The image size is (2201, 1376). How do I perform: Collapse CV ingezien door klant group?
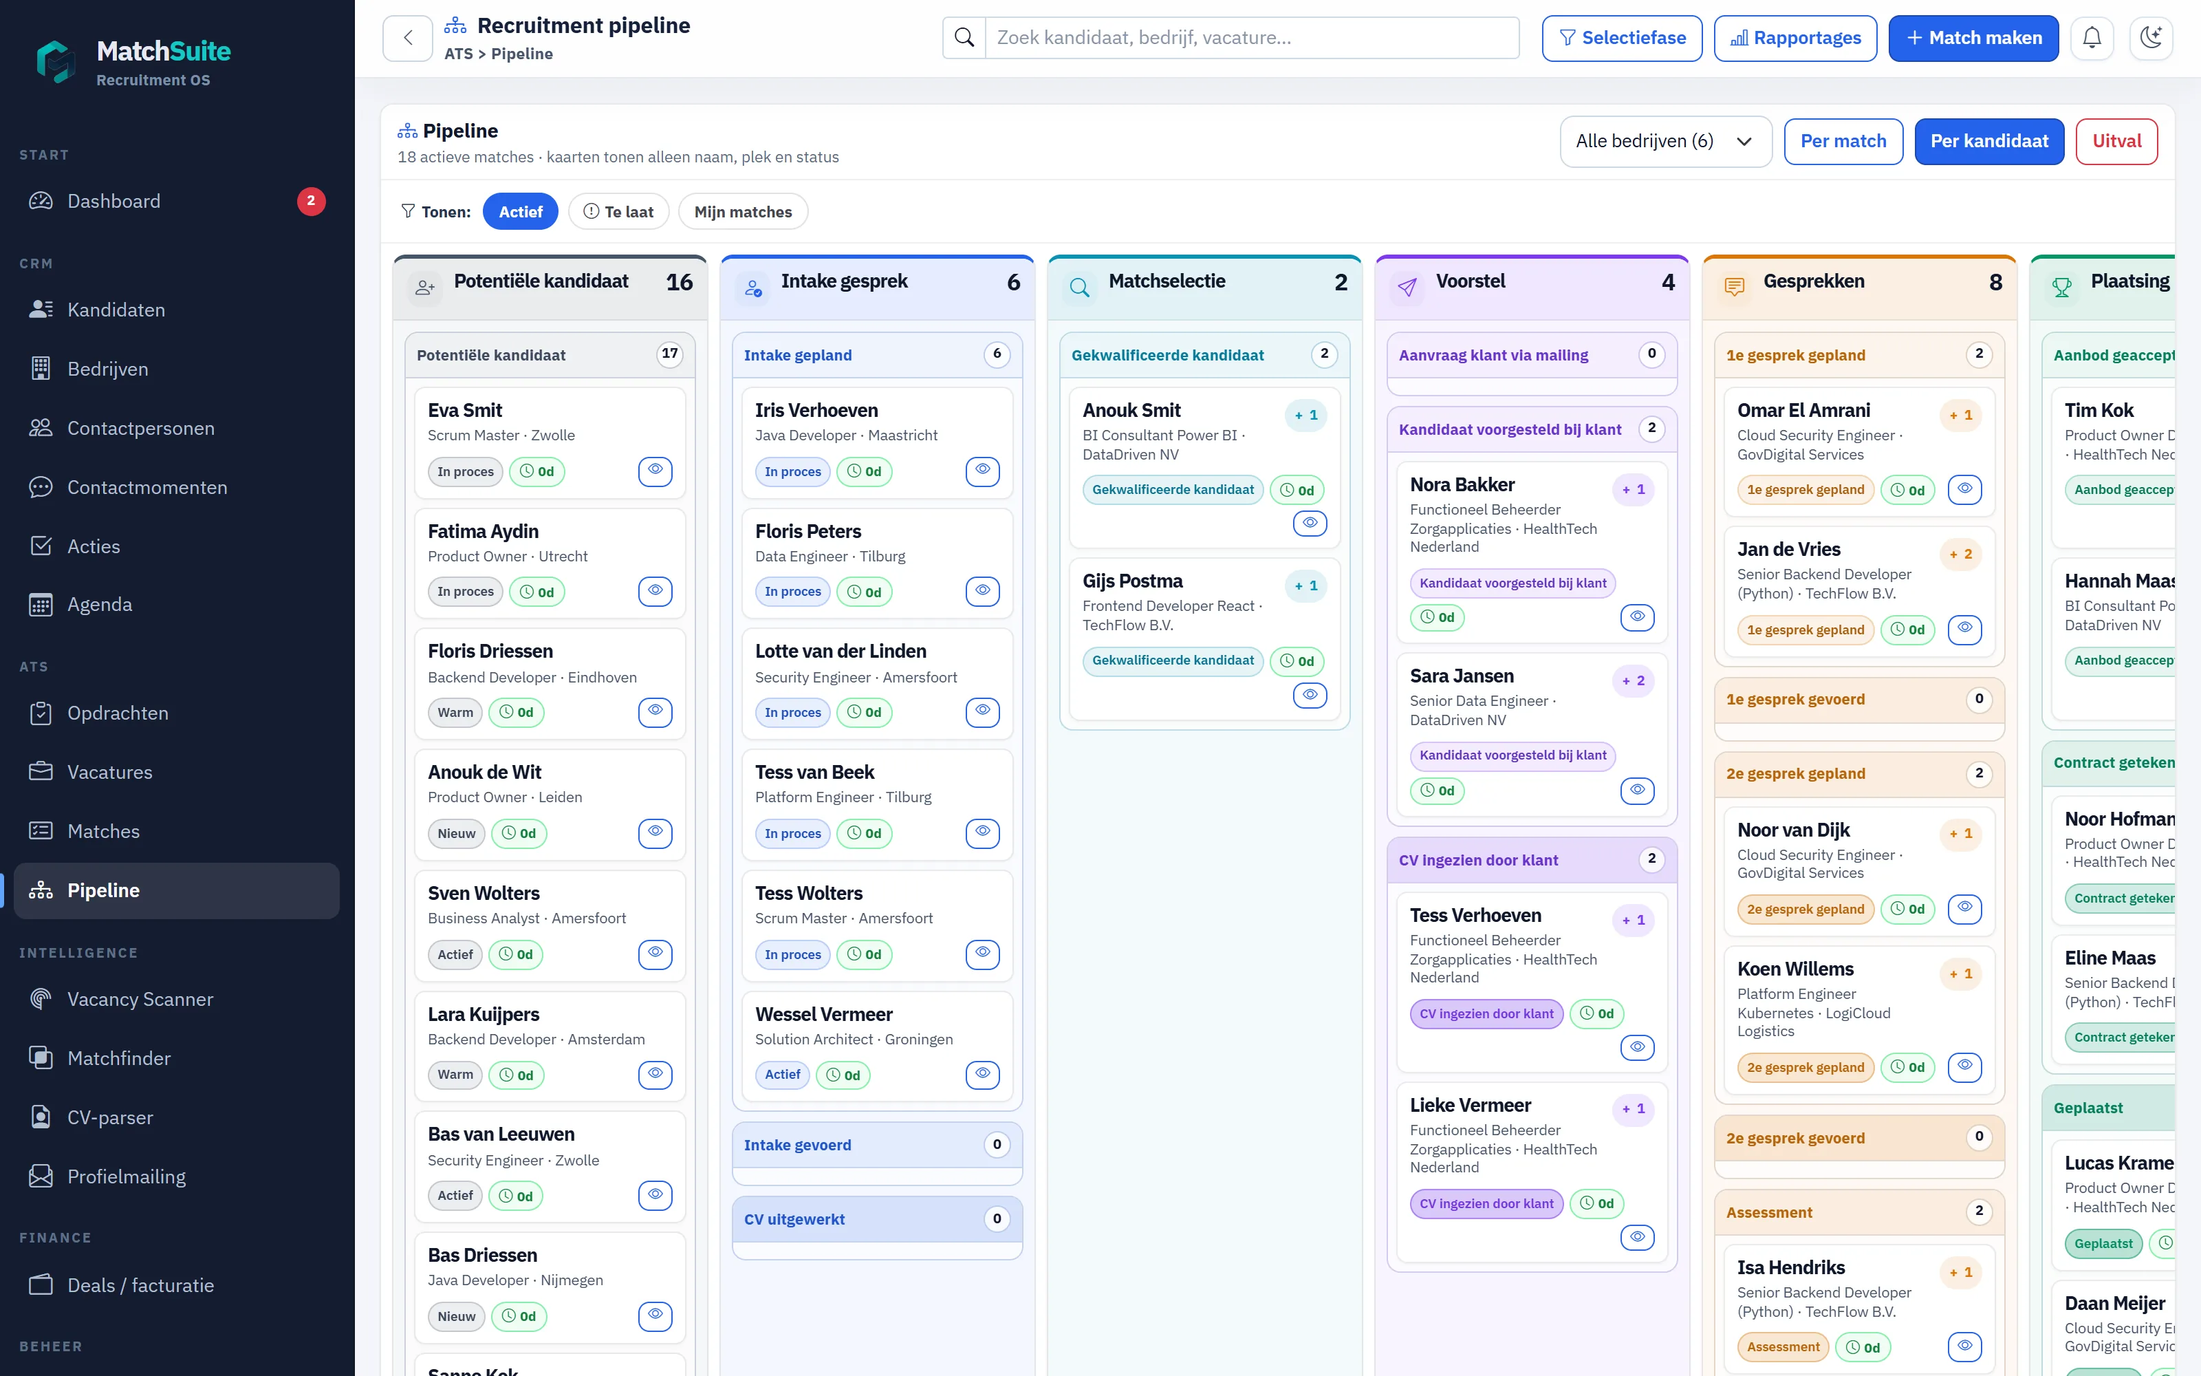[x=1532, y=860]
